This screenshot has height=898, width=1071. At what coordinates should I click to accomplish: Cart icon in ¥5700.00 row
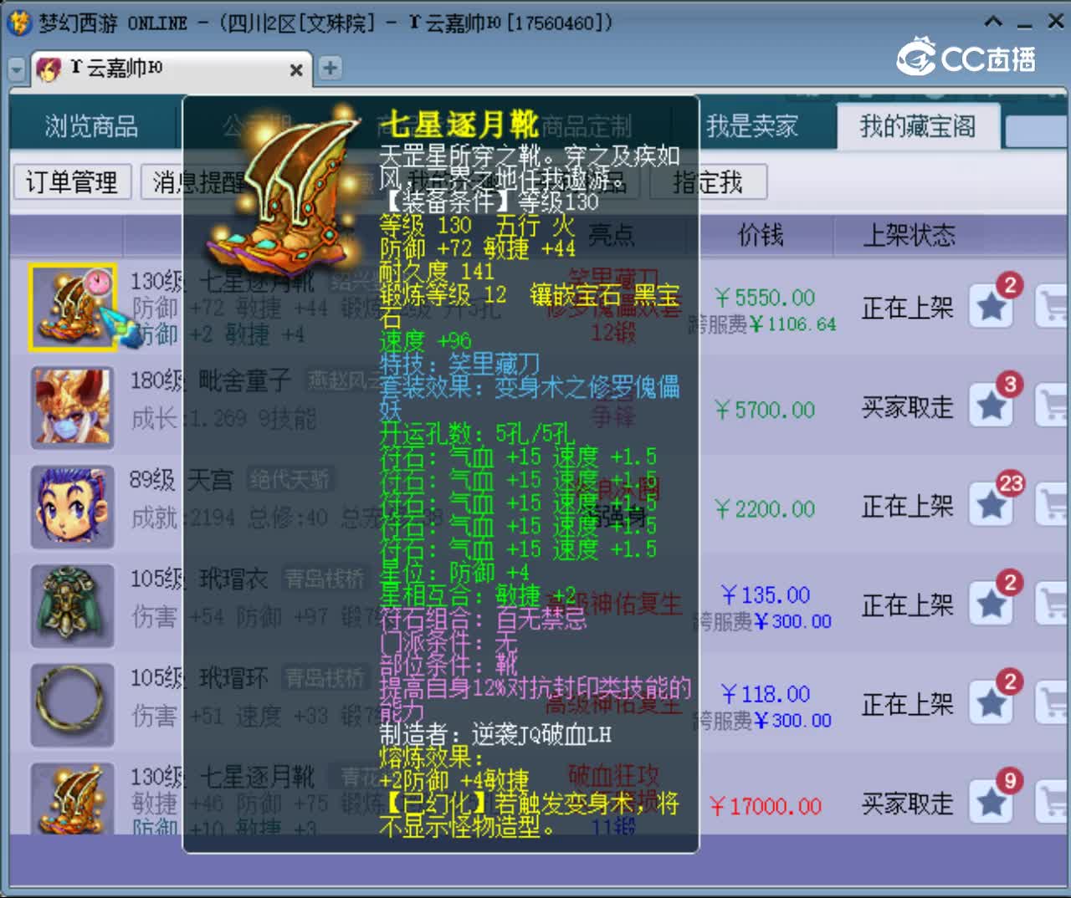point(1053,406)
